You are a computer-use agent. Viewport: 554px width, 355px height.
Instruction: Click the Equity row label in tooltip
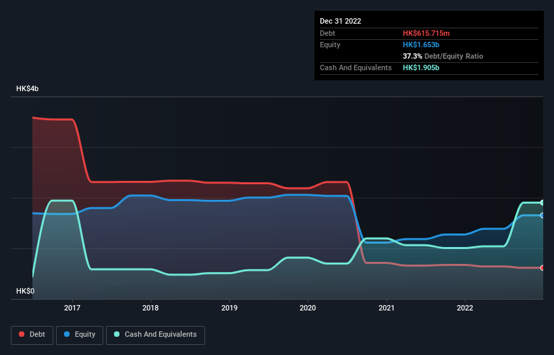[x=330, y=45]
